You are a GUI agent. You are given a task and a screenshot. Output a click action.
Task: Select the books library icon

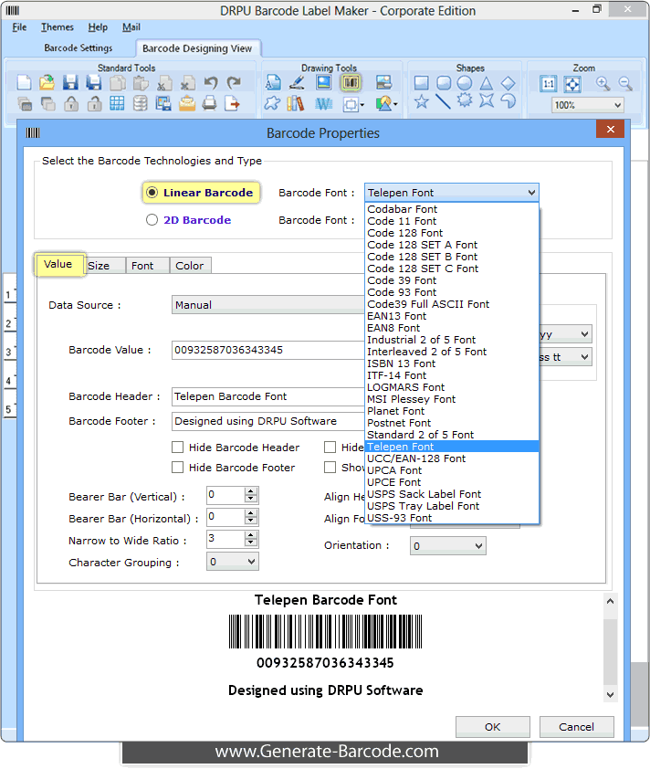[296, 103]
